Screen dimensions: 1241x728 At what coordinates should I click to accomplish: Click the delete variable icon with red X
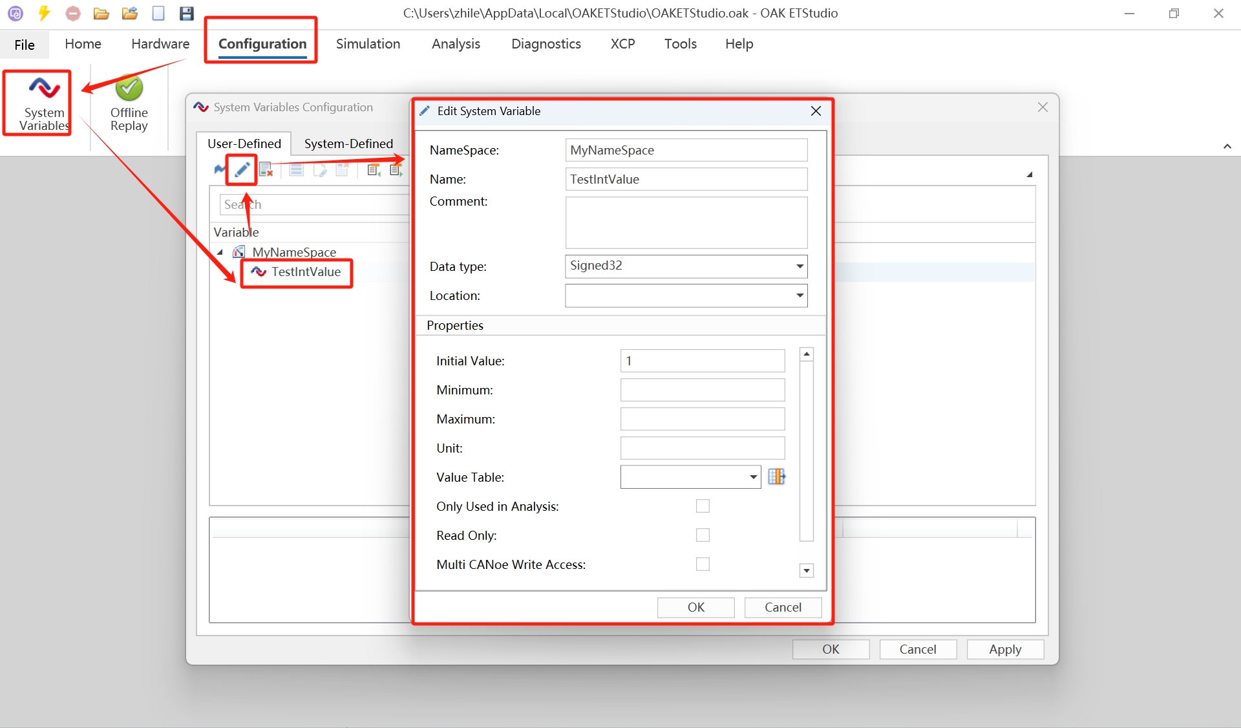(x=266, y=170)
